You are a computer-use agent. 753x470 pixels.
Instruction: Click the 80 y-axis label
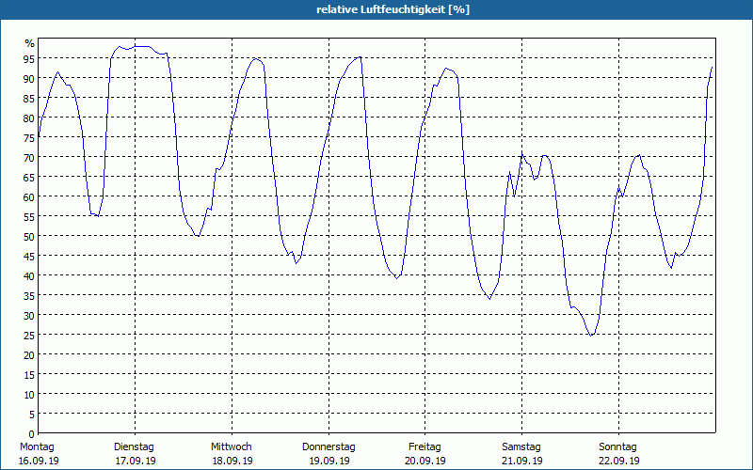click(x=29, y=117)
